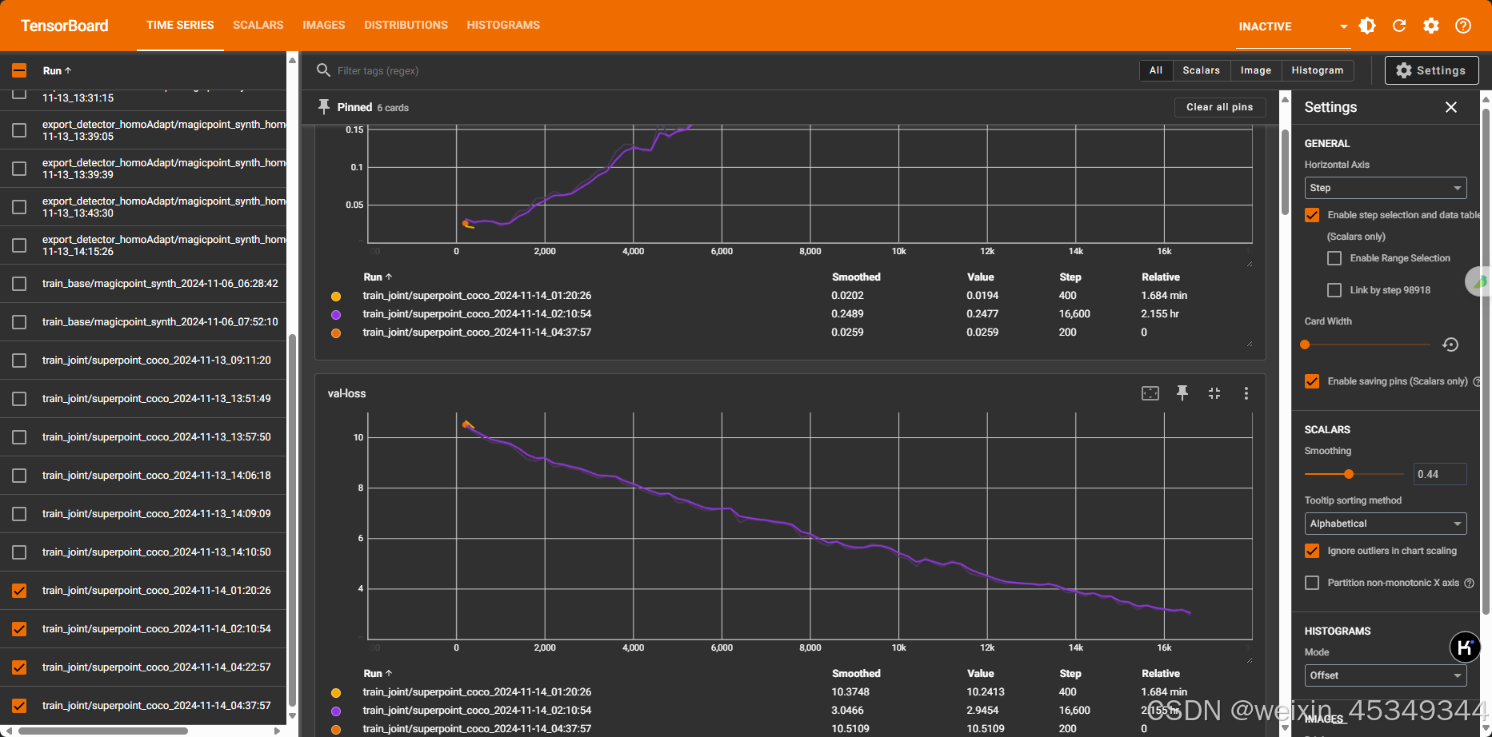Check run train_joint/superpoint_coco_2024-11-13_09:11:20
The width and height of the screenshot is (1492, 737).
(19, 360)
